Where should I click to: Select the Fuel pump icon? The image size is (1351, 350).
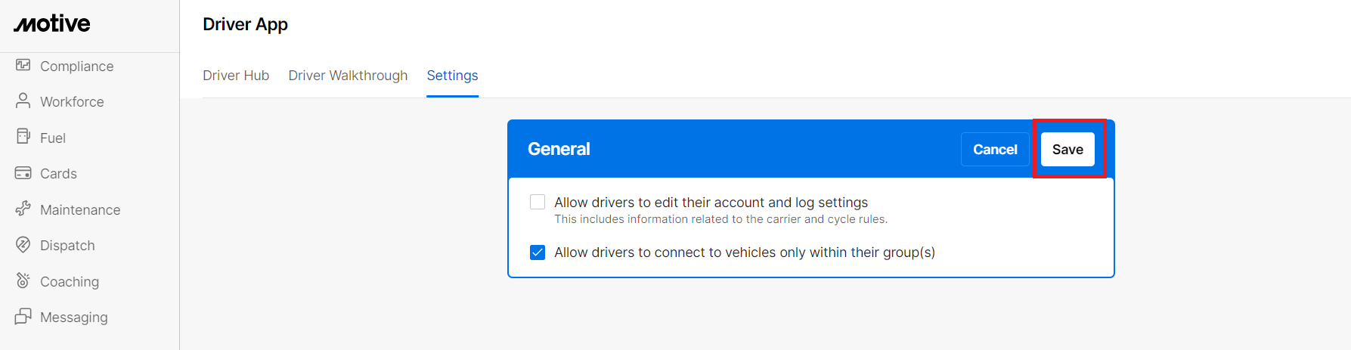tap(23, 137)
